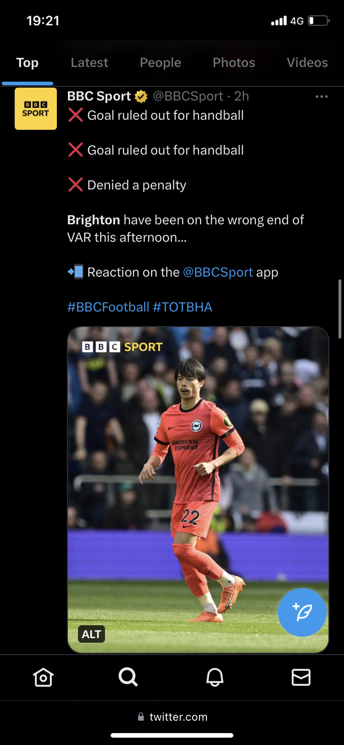Viewport: 344px width, 745px height.
Task: Switch to the Photos tab
Action: [x=234, y=63]
